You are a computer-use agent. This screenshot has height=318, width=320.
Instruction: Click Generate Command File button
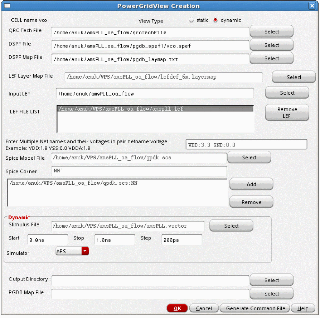pyautogui.click(x=255, y=308)
